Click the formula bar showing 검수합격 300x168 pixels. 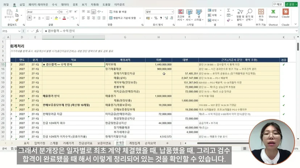(170, 31)
